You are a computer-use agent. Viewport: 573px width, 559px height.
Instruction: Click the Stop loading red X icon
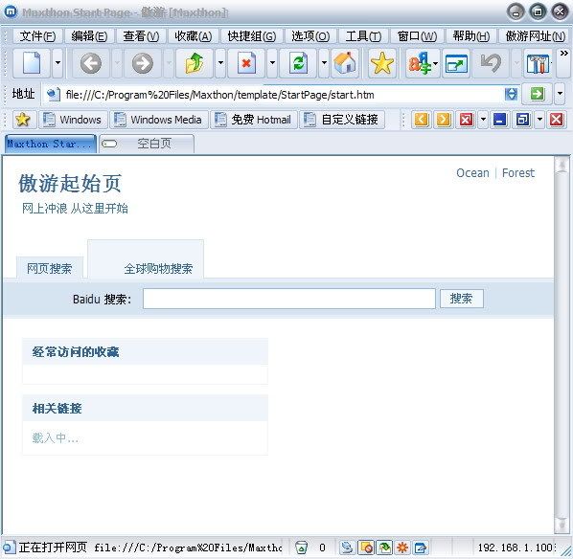coord(246,63)
